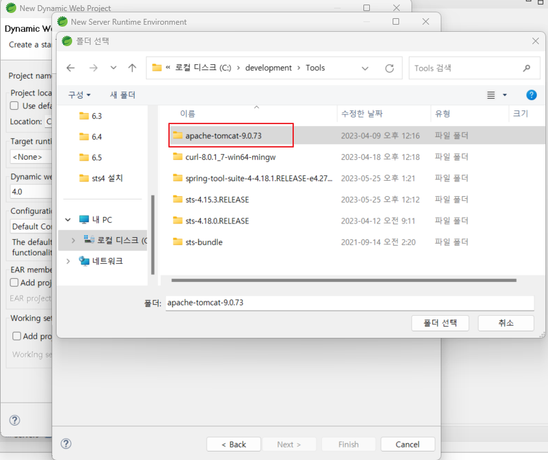Open Dynamic web module version 4.0 combo
The image size is (548, 460).
pyautogui.click(x=31, y=192)
